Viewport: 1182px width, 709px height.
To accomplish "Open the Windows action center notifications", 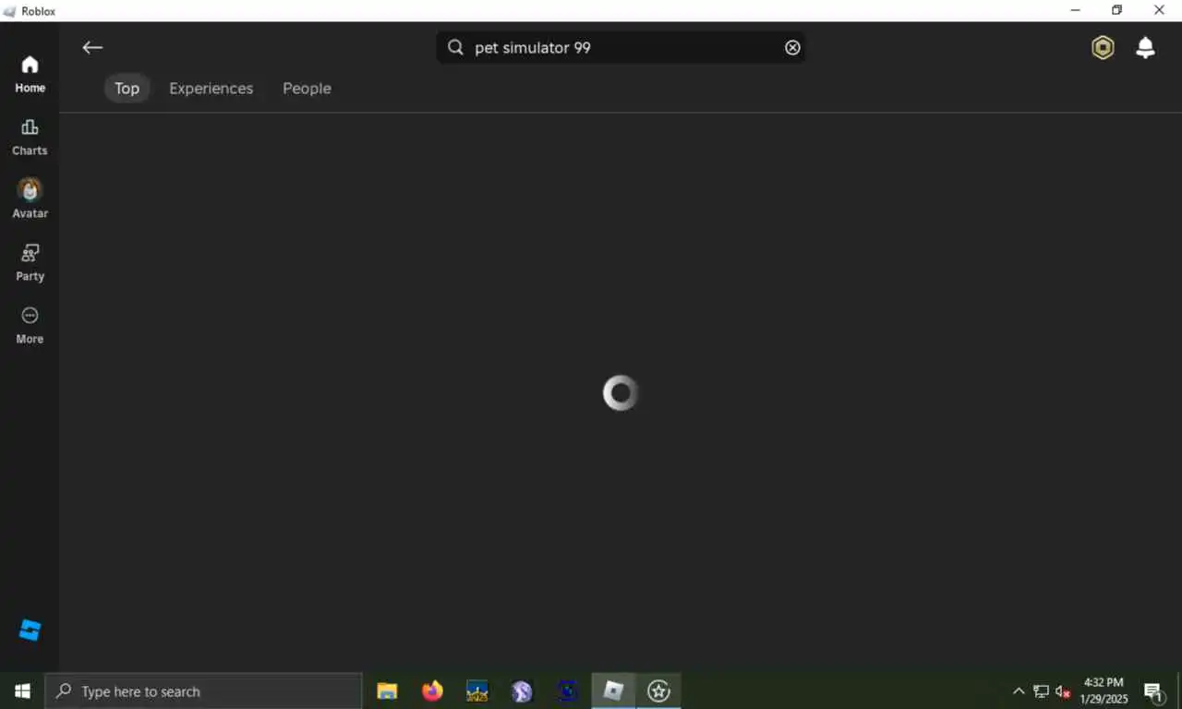I will (1153, 691).
